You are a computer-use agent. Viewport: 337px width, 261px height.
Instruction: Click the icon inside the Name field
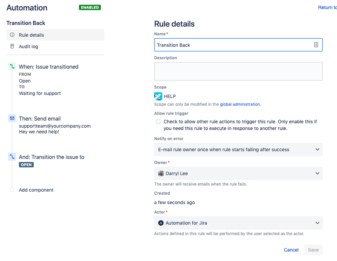pyautogui.click(x=316, y=45)
